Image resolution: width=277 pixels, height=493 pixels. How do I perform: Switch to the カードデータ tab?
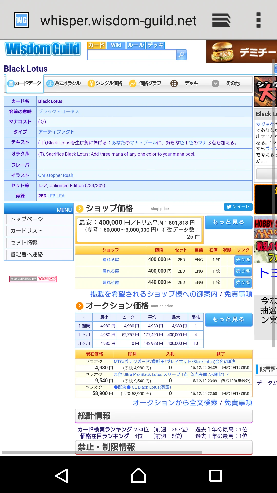(x=25, y=83)
